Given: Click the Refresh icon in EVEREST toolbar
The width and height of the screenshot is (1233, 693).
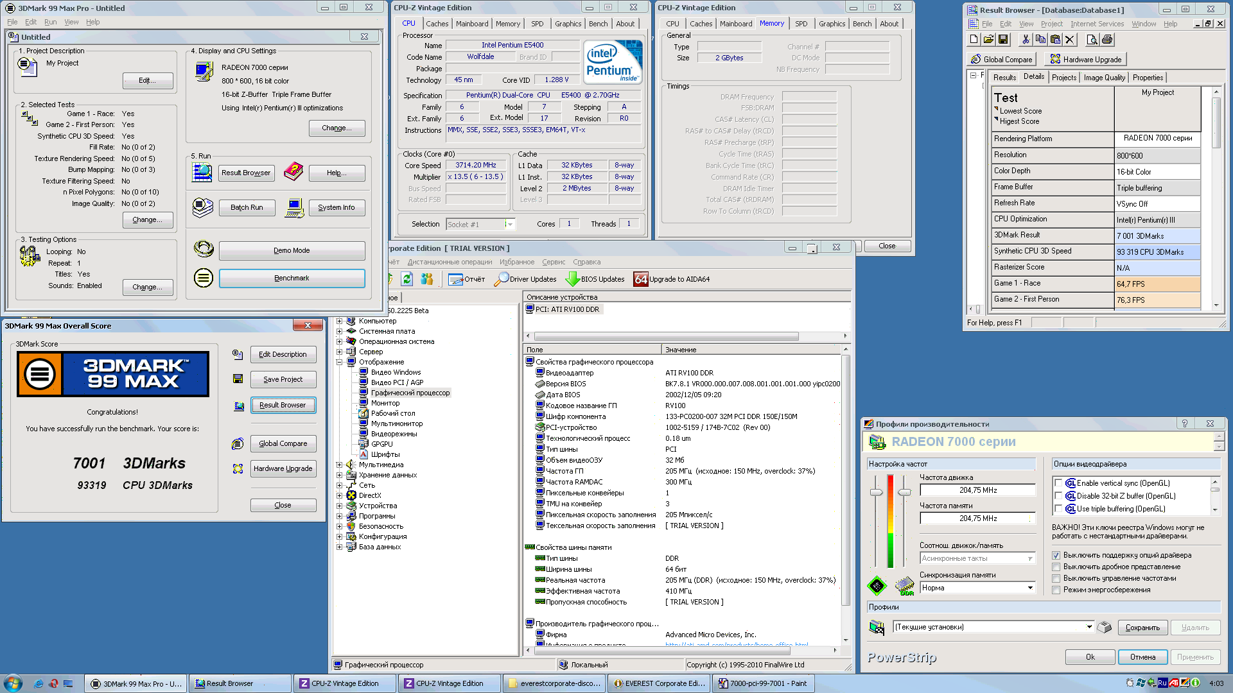Looking at the screenshot, I should coord(407,279).
